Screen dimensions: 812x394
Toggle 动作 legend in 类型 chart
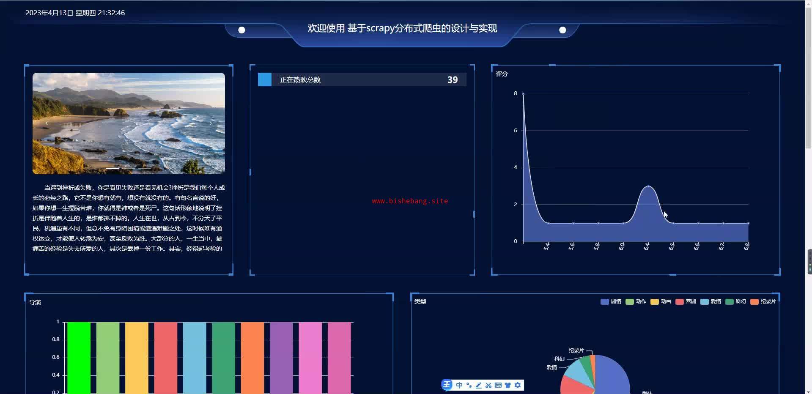tap(636, 301)
